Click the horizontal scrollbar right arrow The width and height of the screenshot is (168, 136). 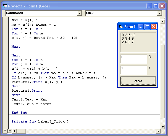click(158, 131)
